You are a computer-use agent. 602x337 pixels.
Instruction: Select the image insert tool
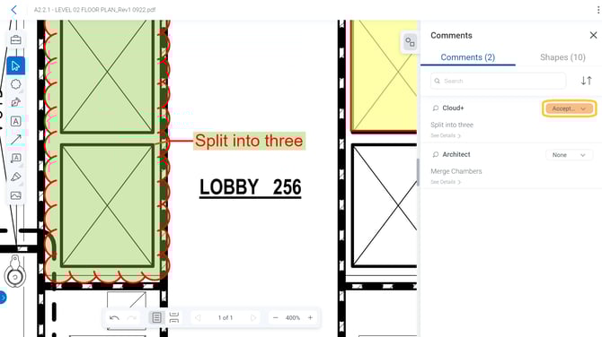(16, 195)
